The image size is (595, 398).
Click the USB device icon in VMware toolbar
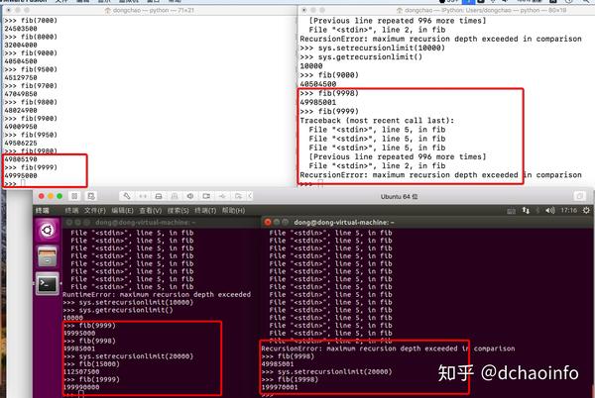click(x=222, y=196)
